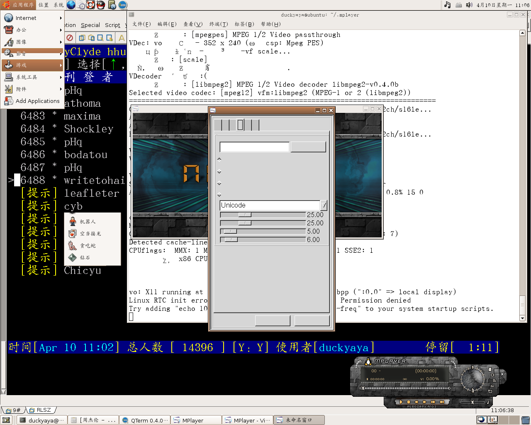The width and height of the screenshot is (531, 425).
Task: Click the copy icon in QTerm toolbar
Action: click(82, 38)
